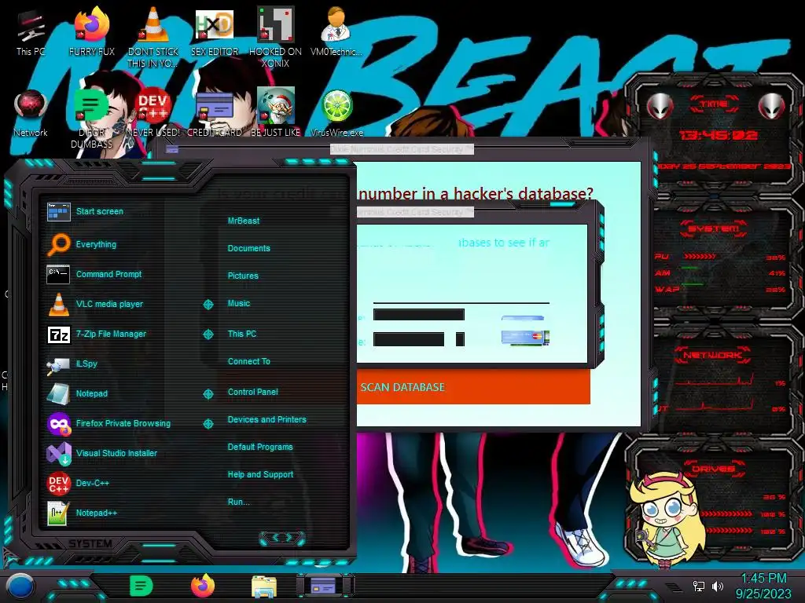Click the TIME gadget clock display

pyautogui.click(x=718, y=135)
